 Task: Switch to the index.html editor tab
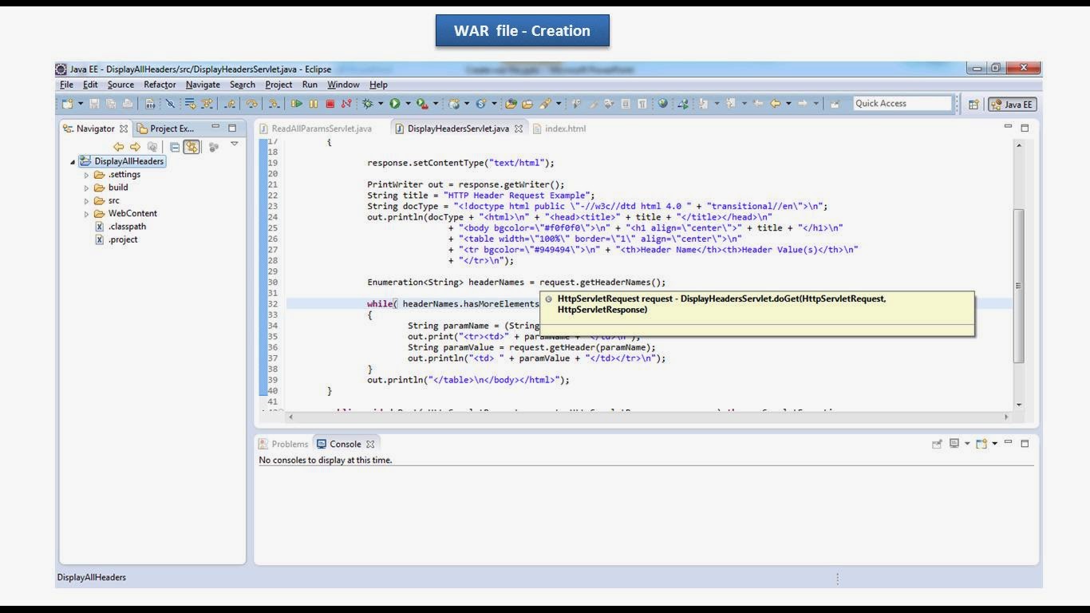click(567, 129)
